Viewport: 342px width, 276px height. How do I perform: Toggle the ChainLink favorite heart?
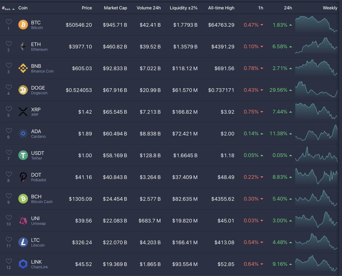coord(9,261)
